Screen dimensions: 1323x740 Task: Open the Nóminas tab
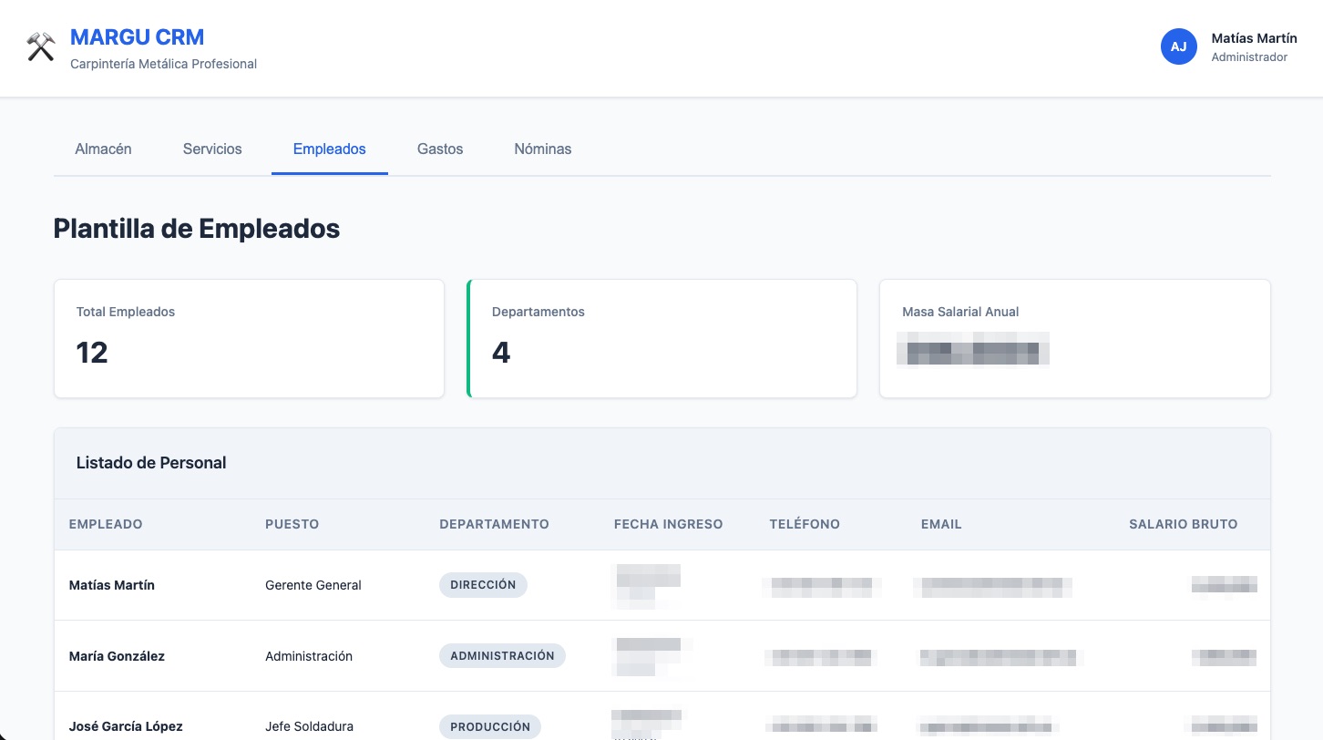(x=542, y=149)
